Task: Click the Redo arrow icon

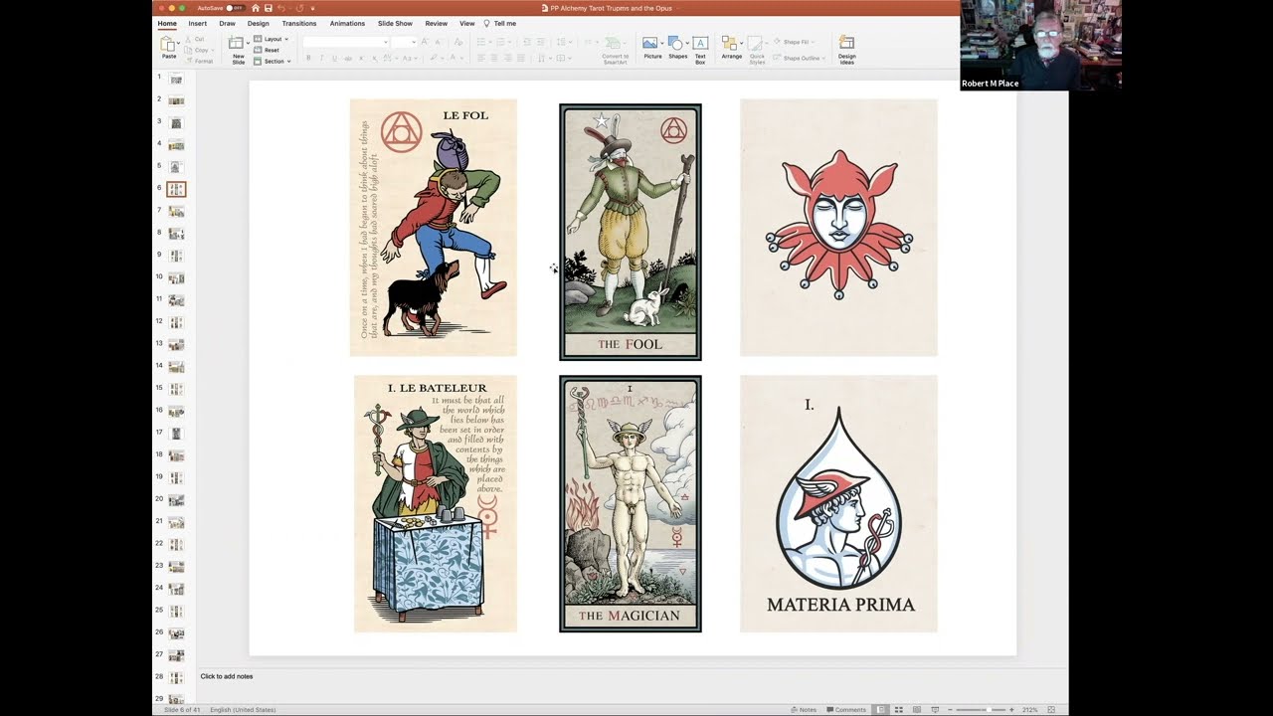Action: (x=298, y=8)
